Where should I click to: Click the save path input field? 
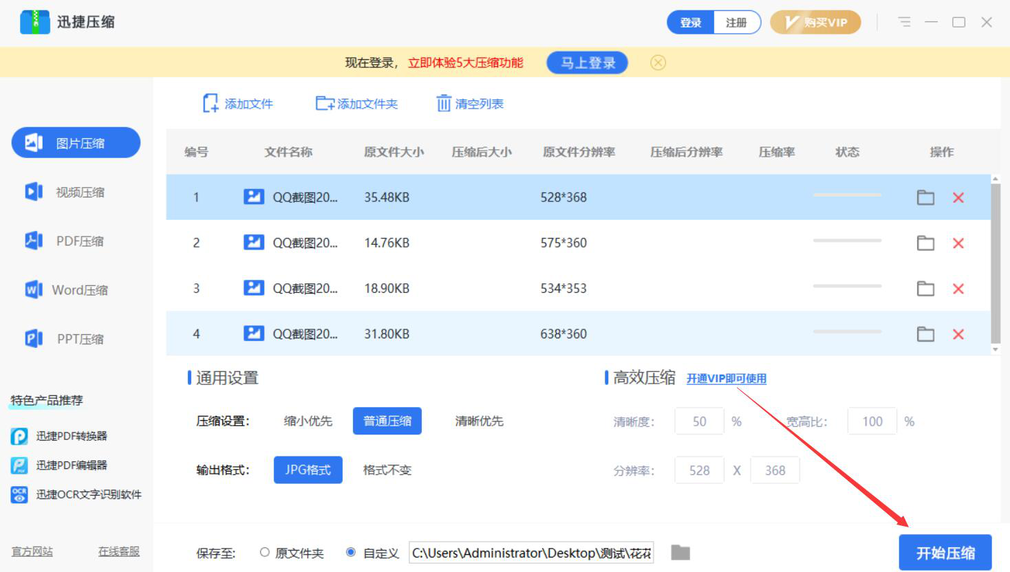(530, 553)
